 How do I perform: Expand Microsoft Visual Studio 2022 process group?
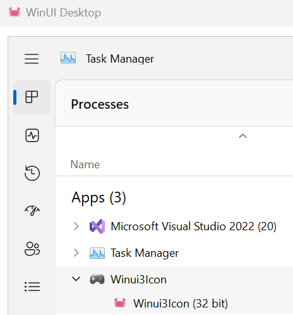click(76, 226)
